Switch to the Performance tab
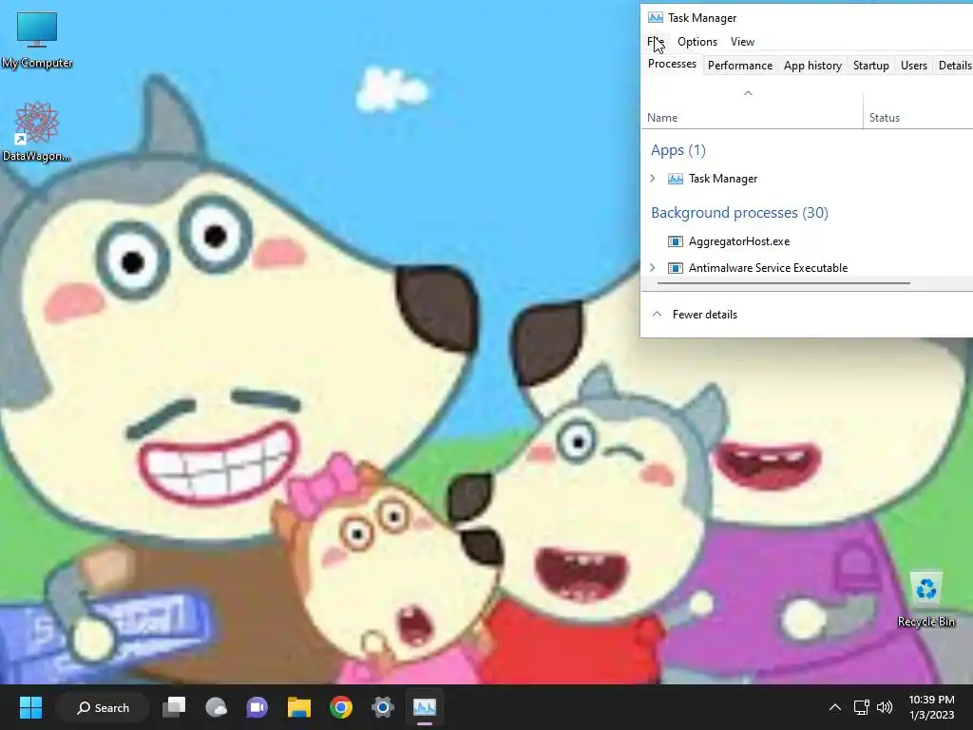The height and width of the screenshot is (730, 973). pos(739,66)
